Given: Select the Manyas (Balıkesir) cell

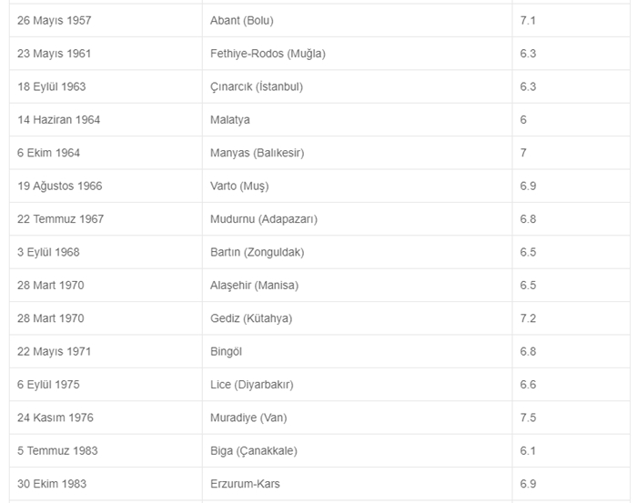Looking at the screenshot, I should (x=258, y=153).
